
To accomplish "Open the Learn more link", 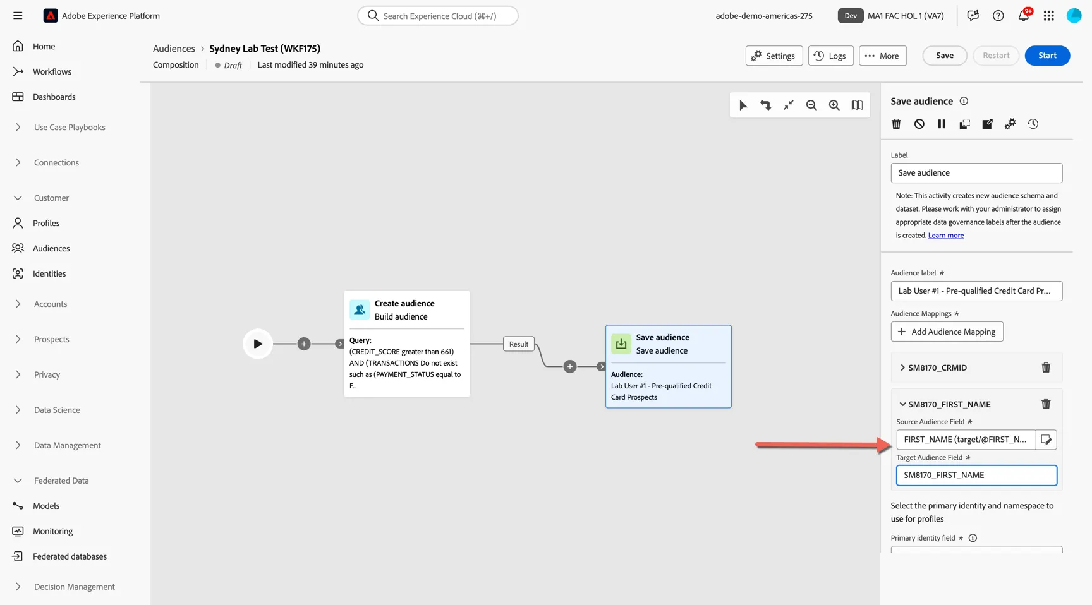I will click(x=945, y=236).
